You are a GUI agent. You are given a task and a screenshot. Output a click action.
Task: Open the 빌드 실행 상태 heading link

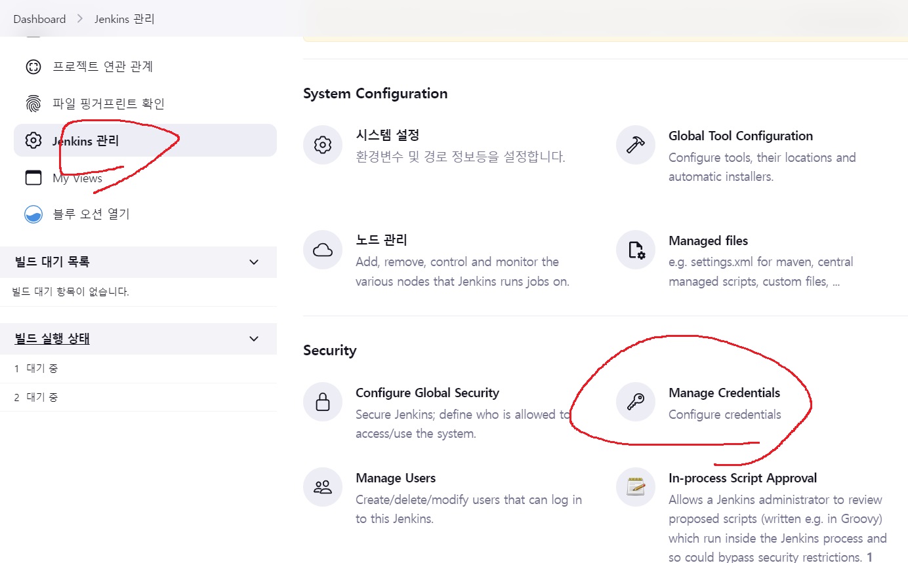pos(52,339)
